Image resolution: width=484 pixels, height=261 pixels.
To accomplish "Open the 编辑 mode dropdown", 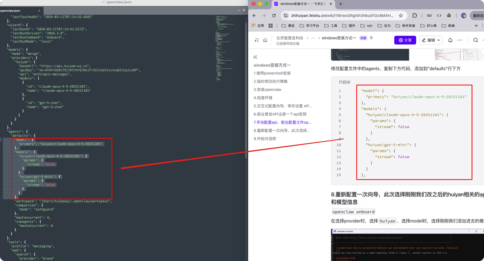I will (431, 40).
